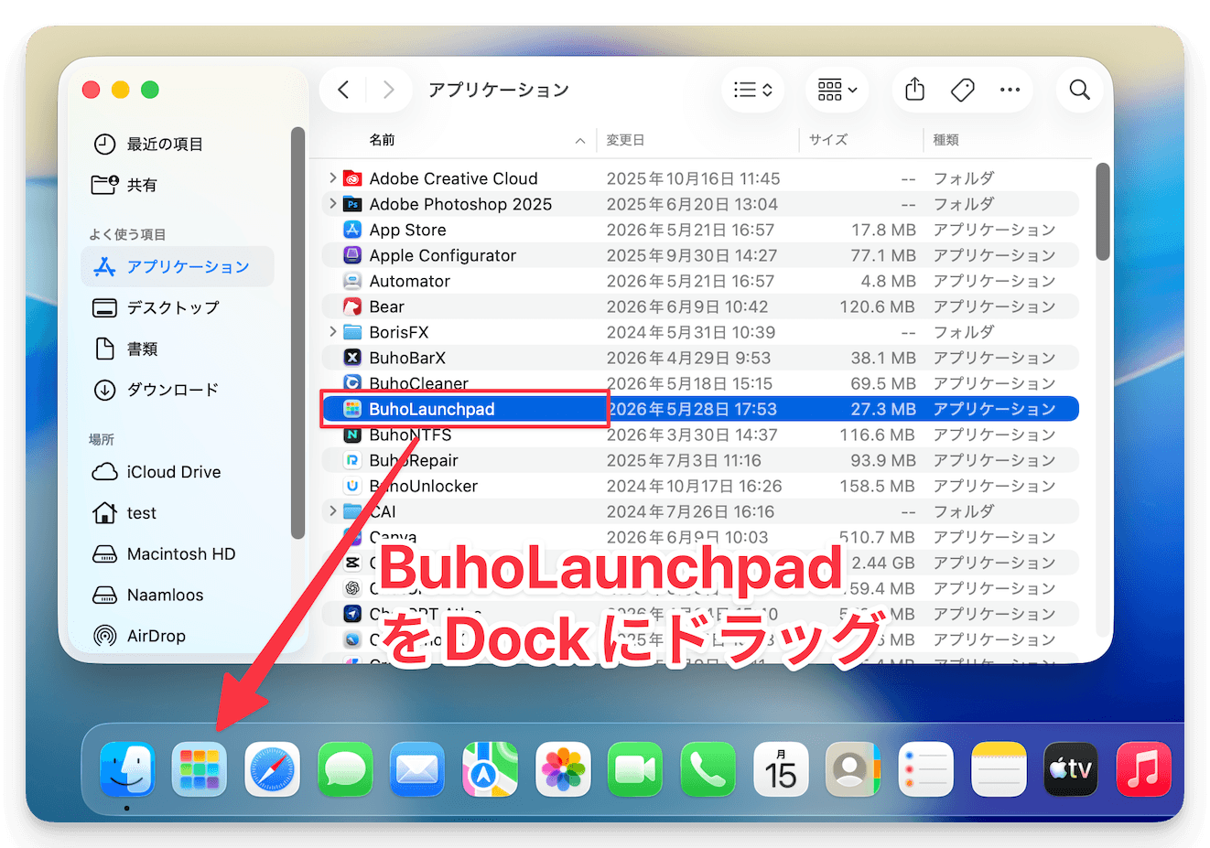1210x848 pixels.
Task: Select the Automator row
Action: coord(700,281)
